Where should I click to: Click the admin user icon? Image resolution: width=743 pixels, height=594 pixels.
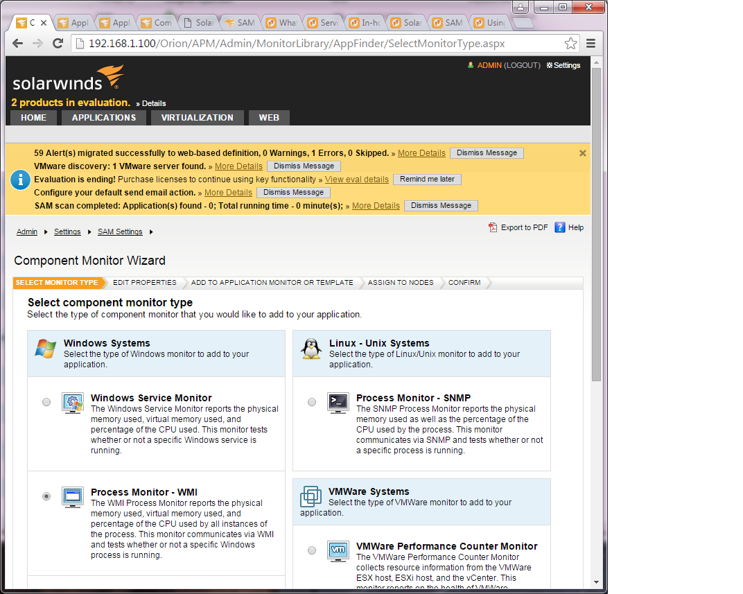coord(471,65)
